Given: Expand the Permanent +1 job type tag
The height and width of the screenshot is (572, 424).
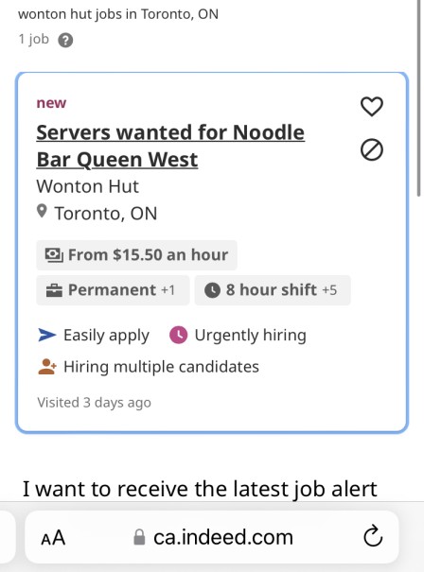Looking at the screenshot, I should click(x=113, y=290).
